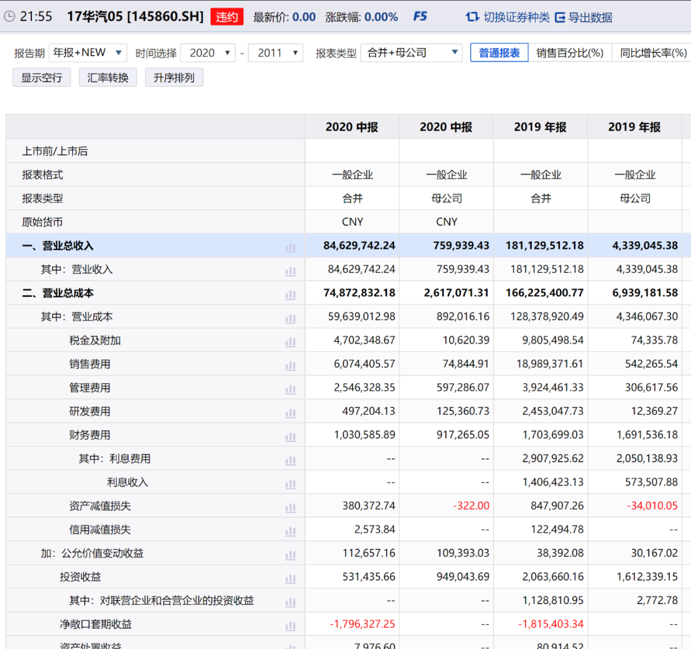Open the 报告期 年报+NEW dropdown
Viewport: 691px width, 649px height.
click(x=88, y=52)
